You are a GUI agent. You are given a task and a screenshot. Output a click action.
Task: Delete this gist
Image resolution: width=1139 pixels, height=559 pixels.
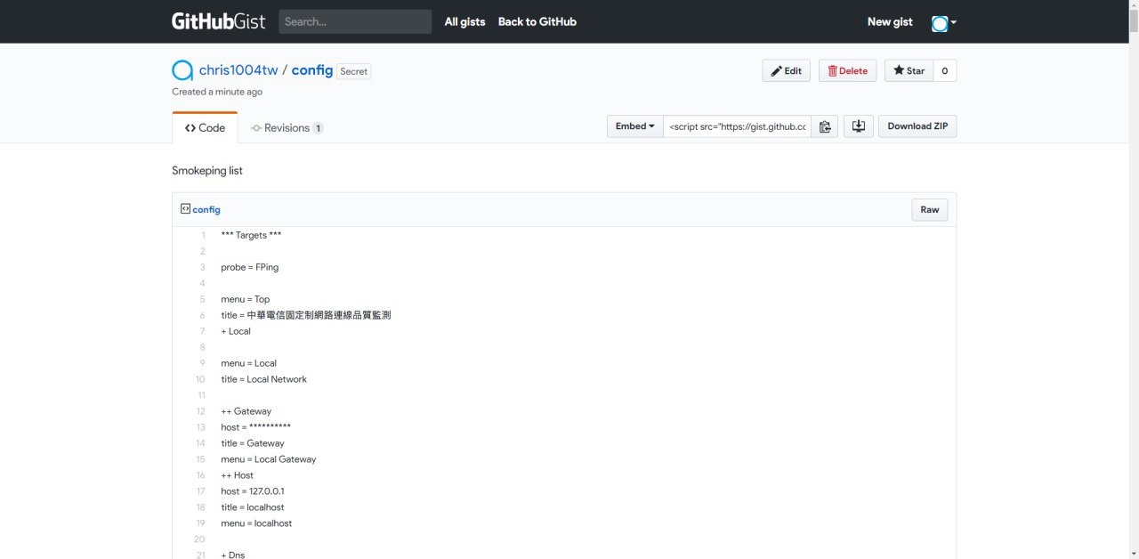click(847, 71)
